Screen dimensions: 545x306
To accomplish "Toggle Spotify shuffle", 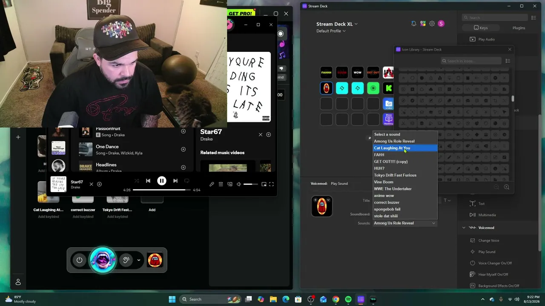I will tap(137, 181).
